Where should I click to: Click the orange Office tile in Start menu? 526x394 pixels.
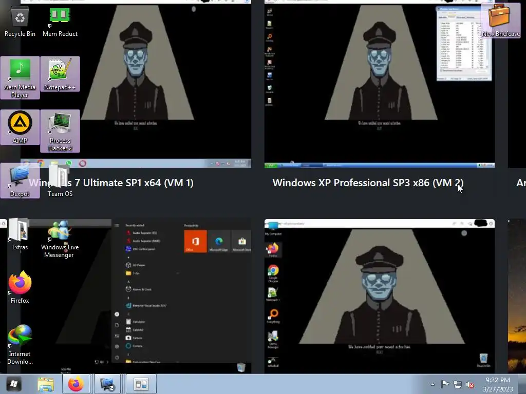click(x=196, y=241)
